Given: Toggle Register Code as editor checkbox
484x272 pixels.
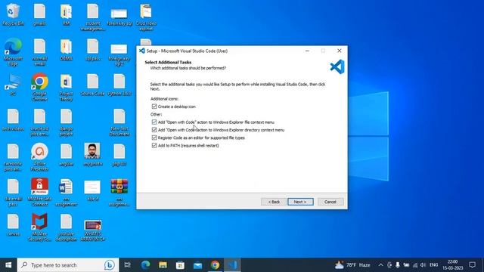Looking at the screenshot, I should (154, 138).
